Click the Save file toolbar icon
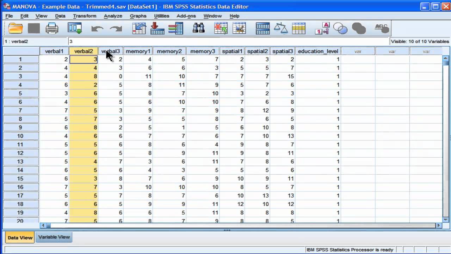 (x=34, y=28)
